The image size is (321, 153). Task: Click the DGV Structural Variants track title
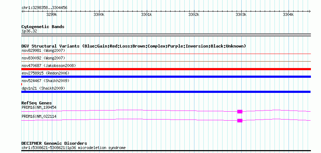134,46
